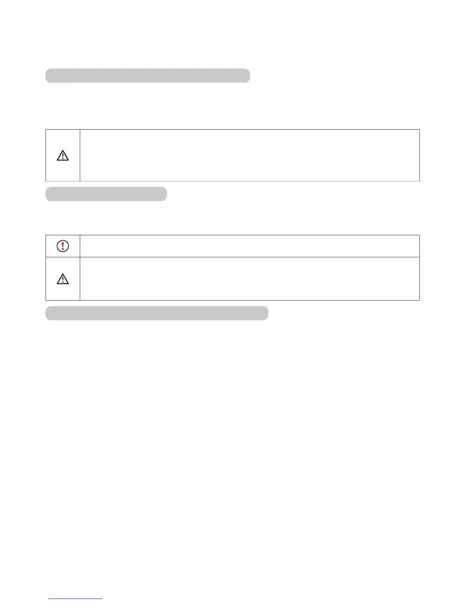Click the text area beside the red exclamation icon
Image resolution: width=465 pixels, height=602 pixels.
tap(249, 246)
